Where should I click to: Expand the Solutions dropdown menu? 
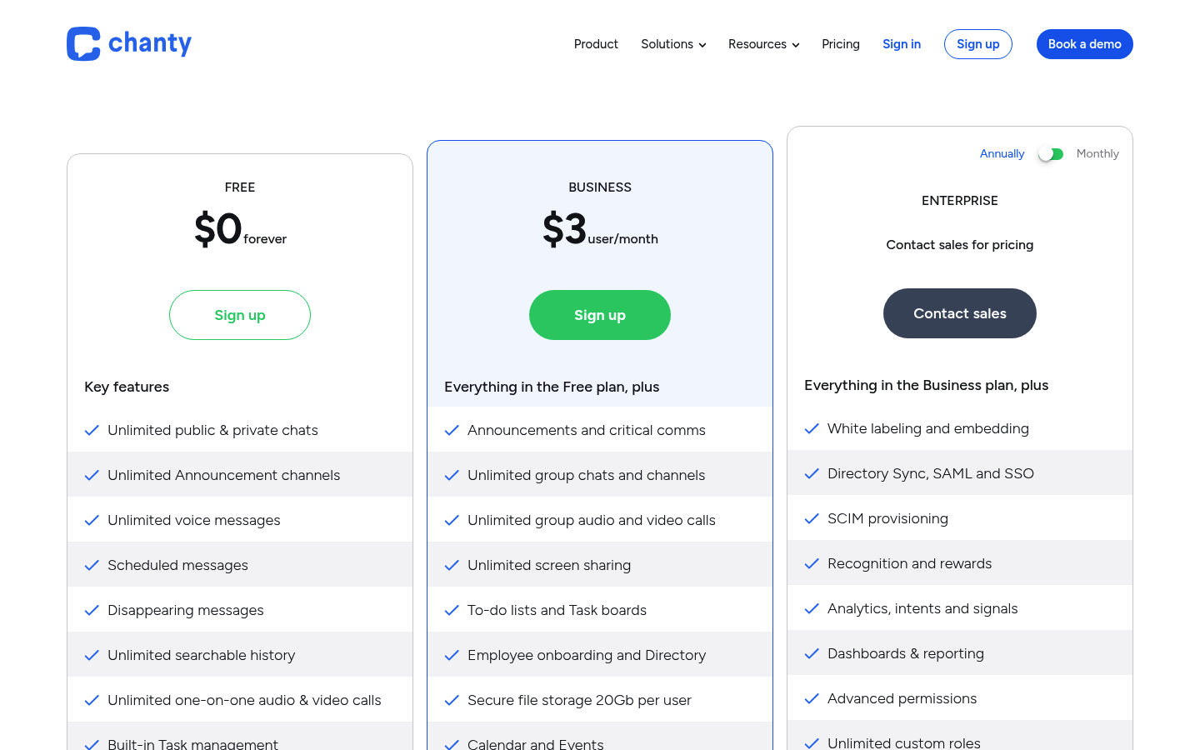[x=673, y=44]
